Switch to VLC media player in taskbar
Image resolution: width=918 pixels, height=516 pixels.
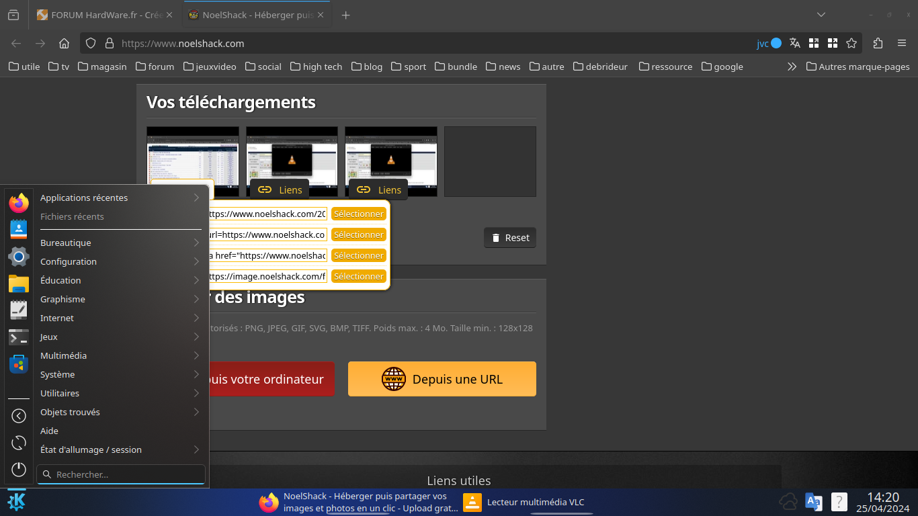[x=524, y=502]
